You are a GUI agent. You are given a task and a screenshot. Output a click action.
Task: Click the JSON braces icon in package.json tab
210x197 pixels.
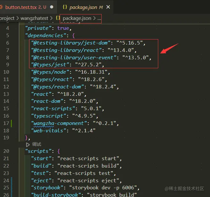[65, 7]
